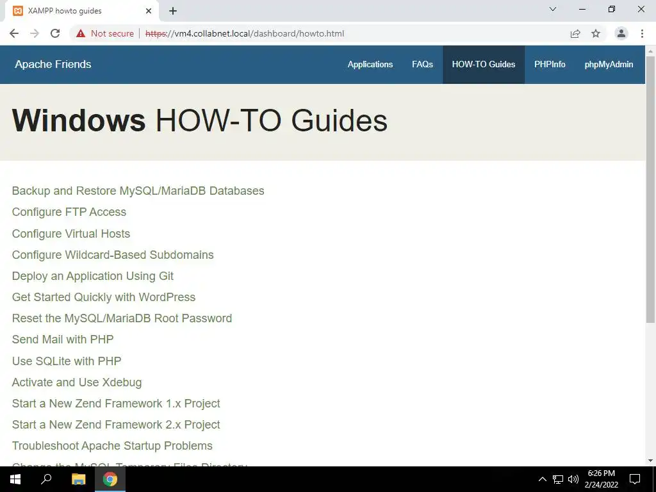
Task: Close the XAMPP howto guides tab
Action: pyautogui.click(x=149, y=11)
